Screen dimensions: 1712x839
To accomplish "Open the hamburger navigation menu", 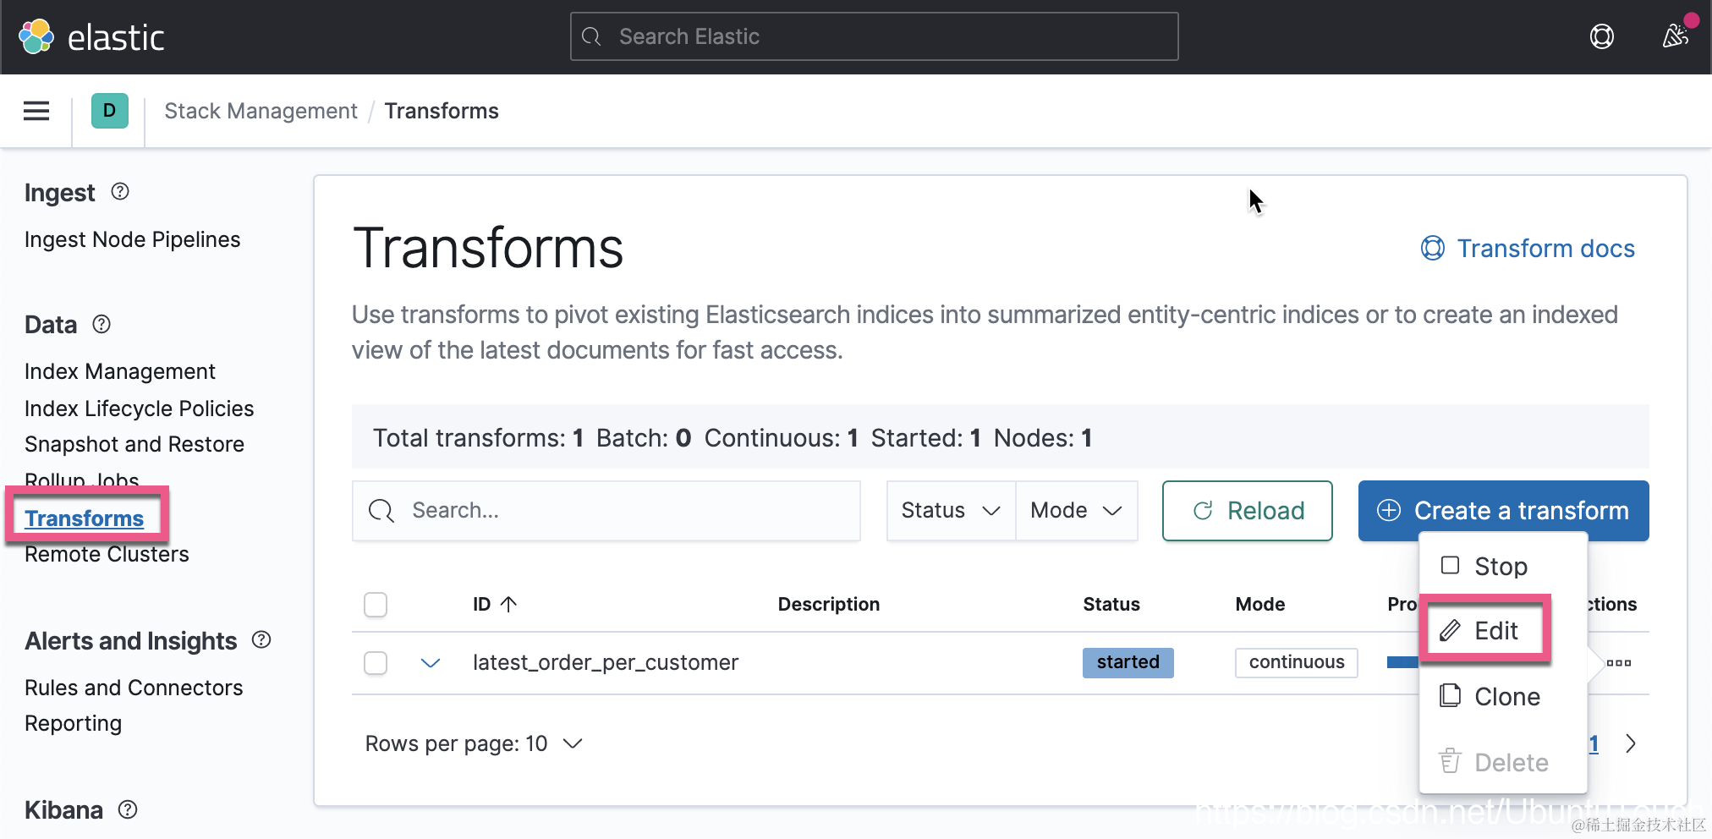I will tap(36, 111).
